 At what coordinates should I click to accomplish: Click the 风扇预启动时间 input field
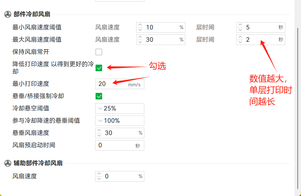point(120,145)
